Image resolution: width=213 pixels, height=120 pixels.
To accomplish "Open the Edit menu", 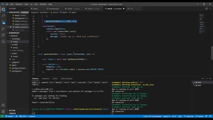I will pyautogui.click(x=12, y=4).
